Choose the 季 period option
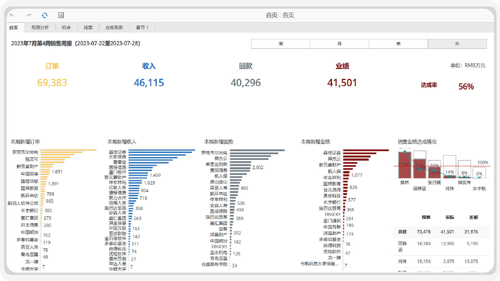The height and width of the screenshot is (281, 500). 398,44
